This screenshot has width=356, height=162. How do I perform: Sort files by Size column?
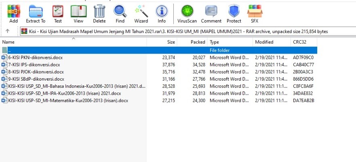pos(162,42)
